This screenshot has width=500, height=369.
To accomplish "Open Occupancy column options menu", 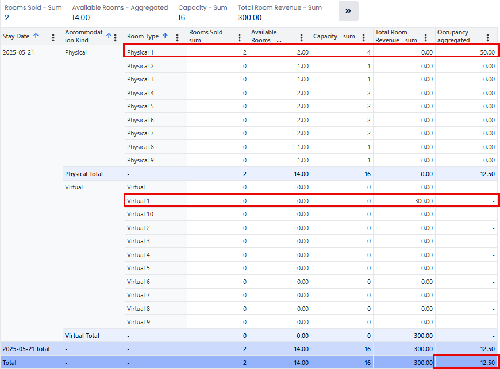I will tap(488, 37).
